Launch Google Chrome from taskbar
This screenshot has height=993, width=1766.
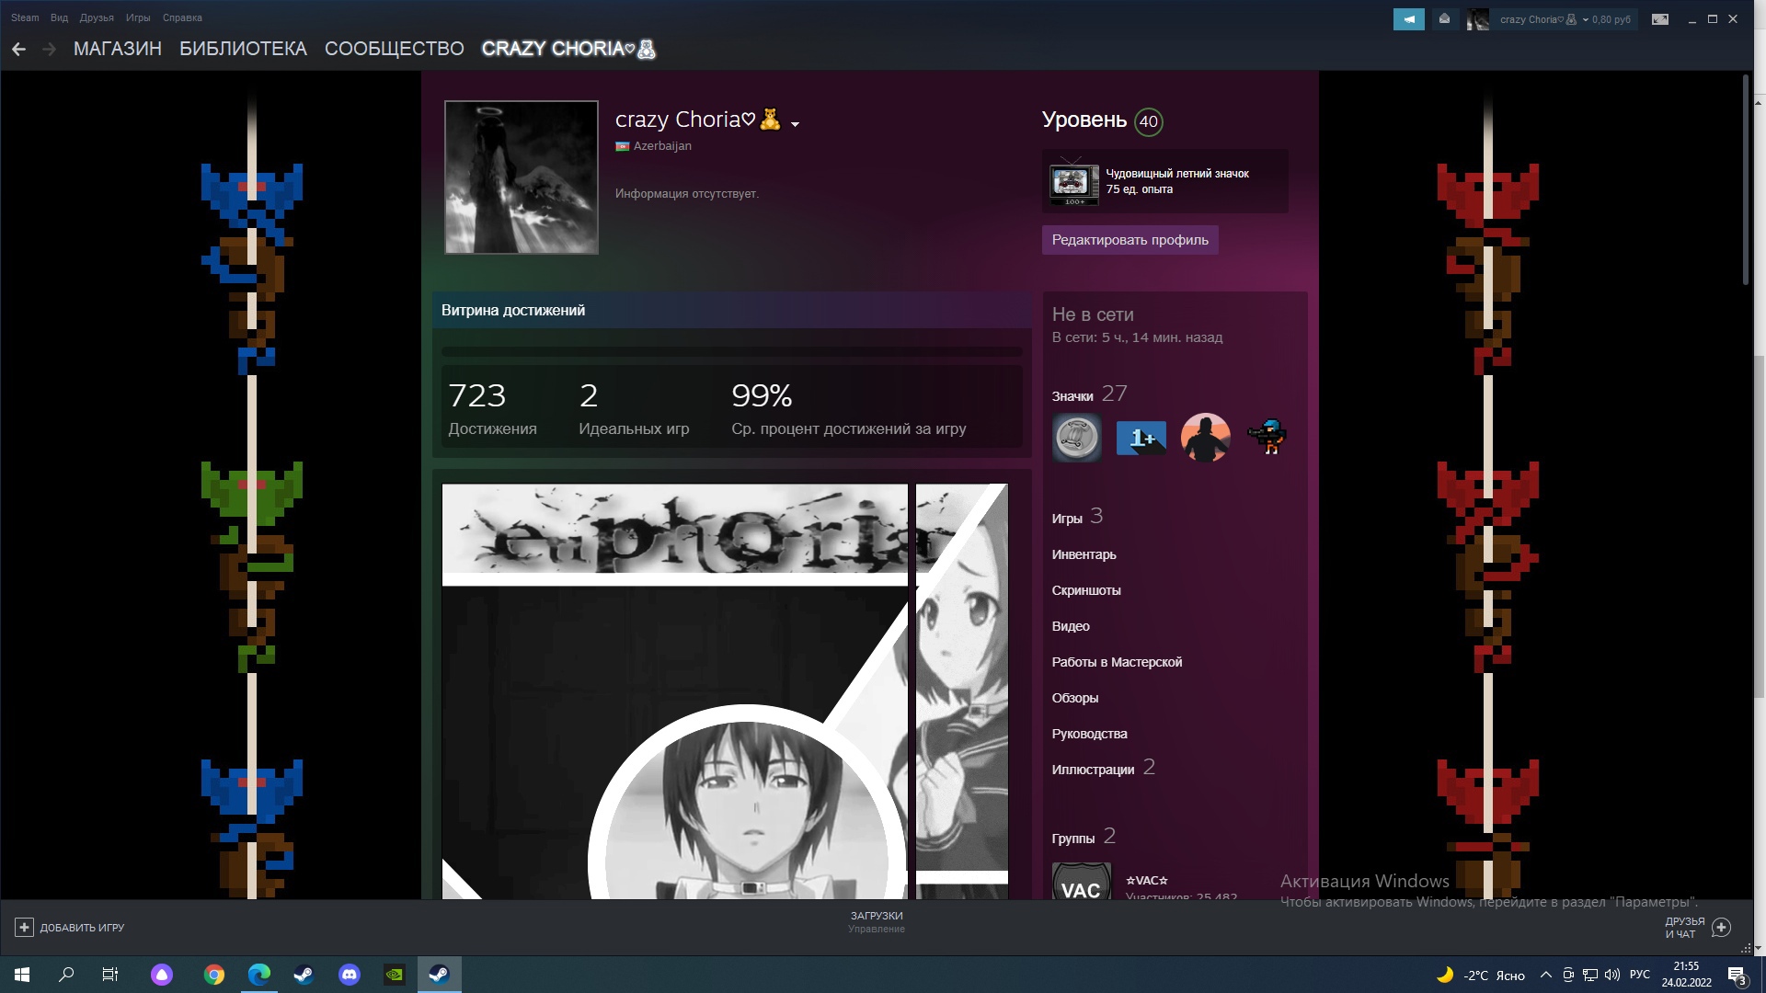pos(213,975)
